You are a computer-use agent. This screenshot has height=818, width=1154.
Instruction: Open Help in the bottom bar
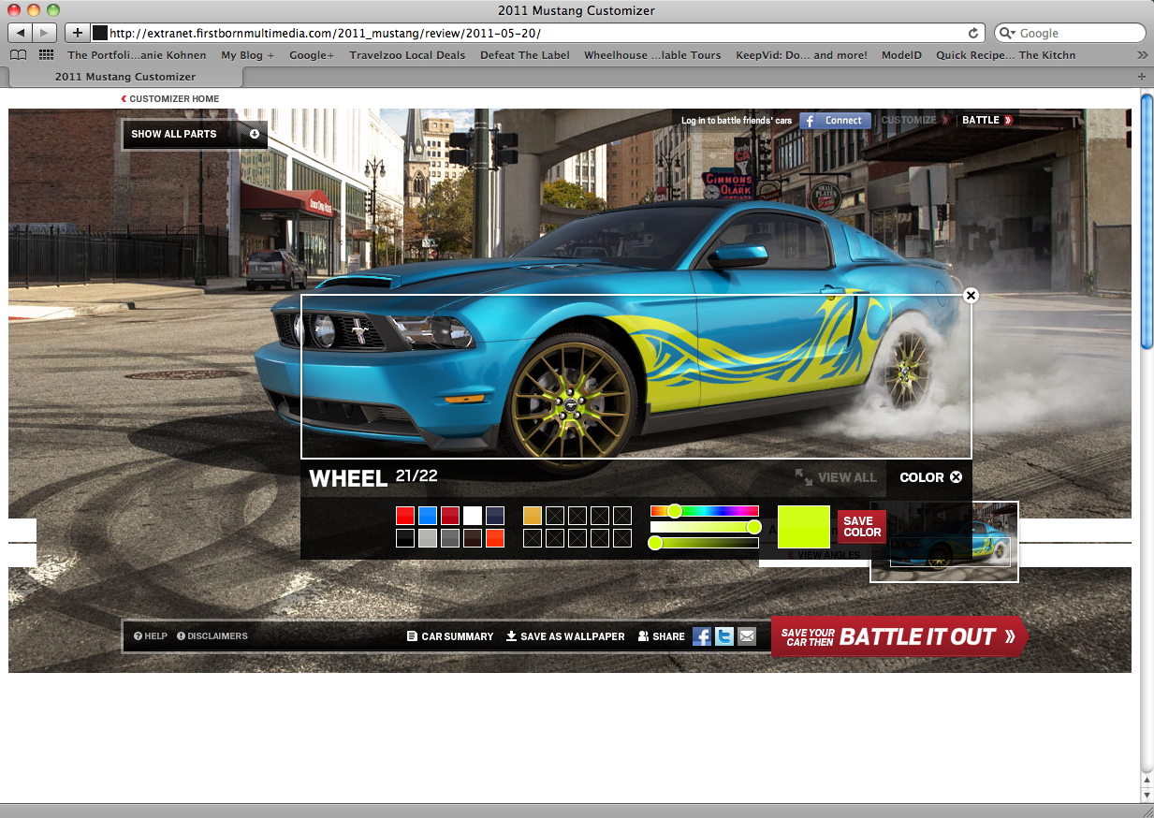point(151,636)
